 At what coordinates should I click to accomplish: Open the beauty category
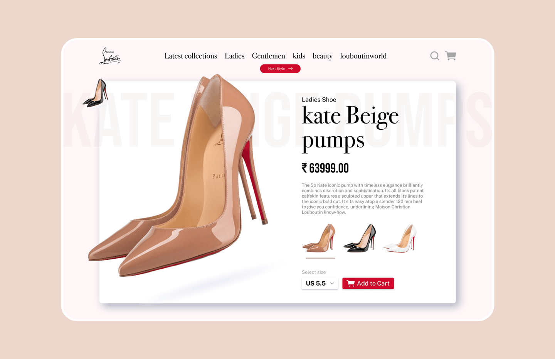(323, 56)
